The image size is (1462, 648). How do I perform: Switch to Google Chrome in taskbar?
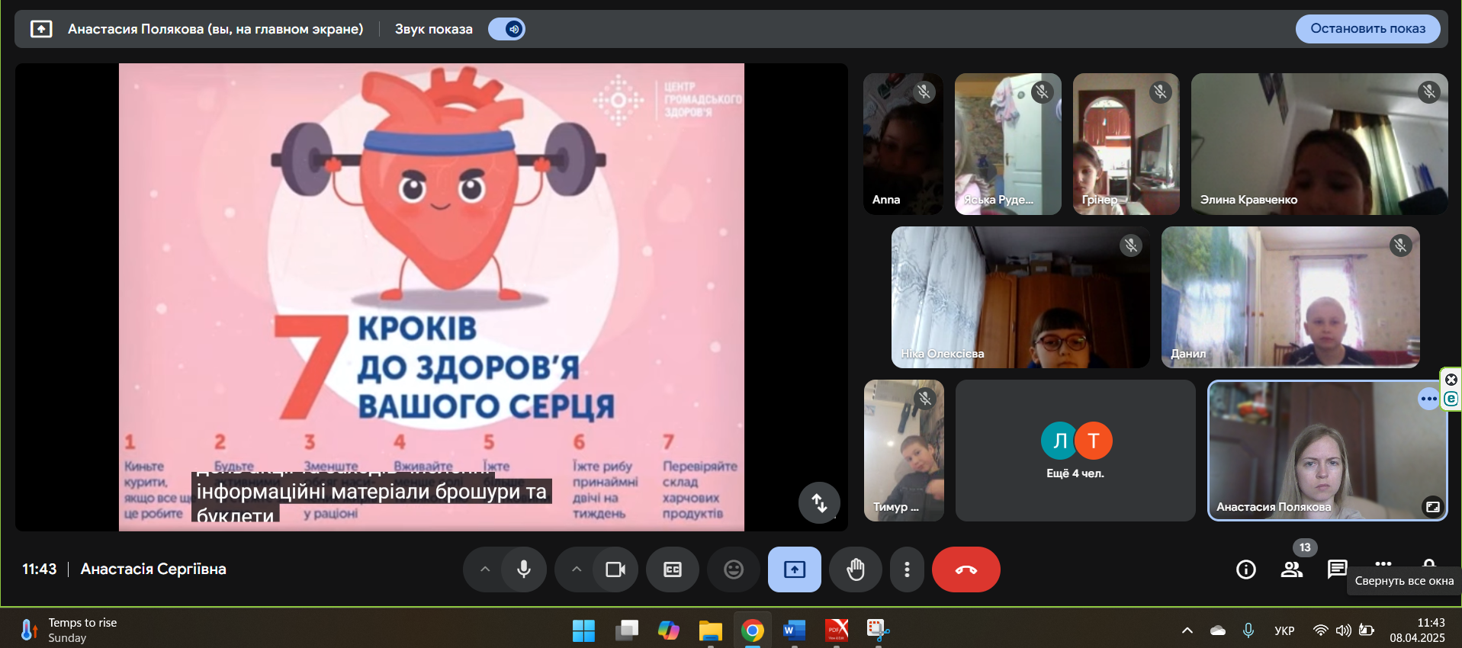pyautogui.click(x=753, y=630)
